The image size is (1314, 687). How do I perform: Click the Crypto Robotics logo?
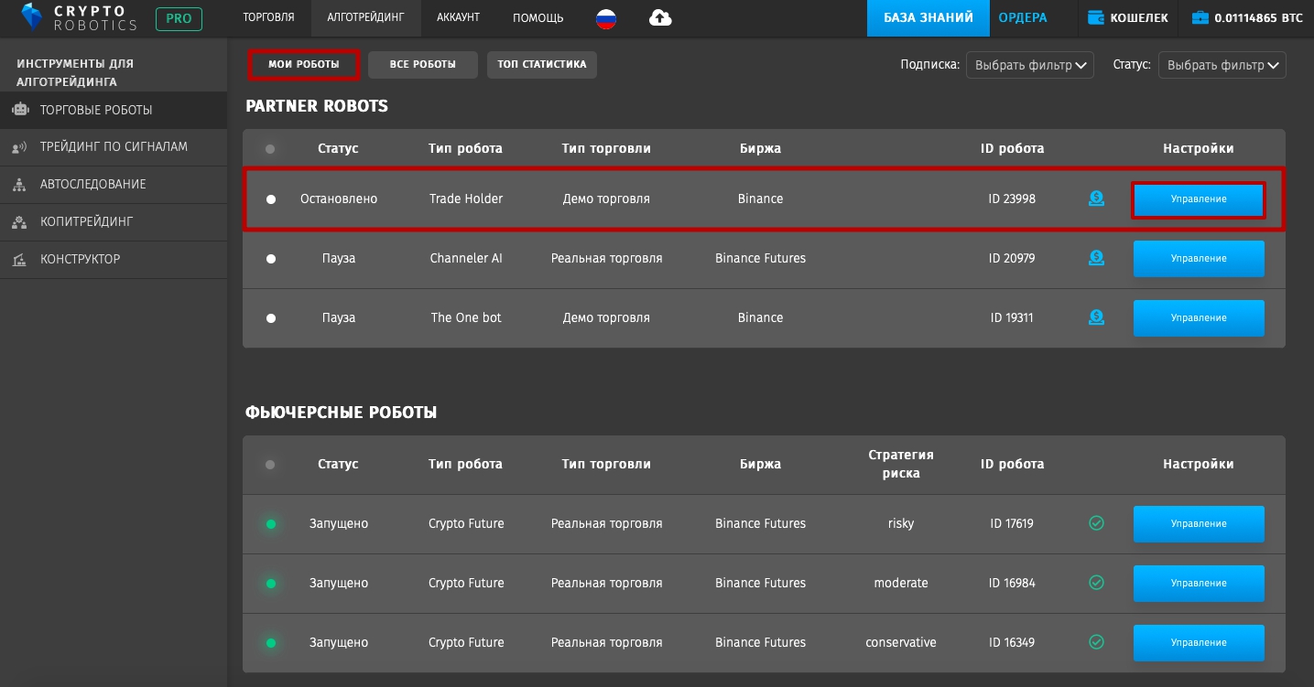tap(79, 17)
